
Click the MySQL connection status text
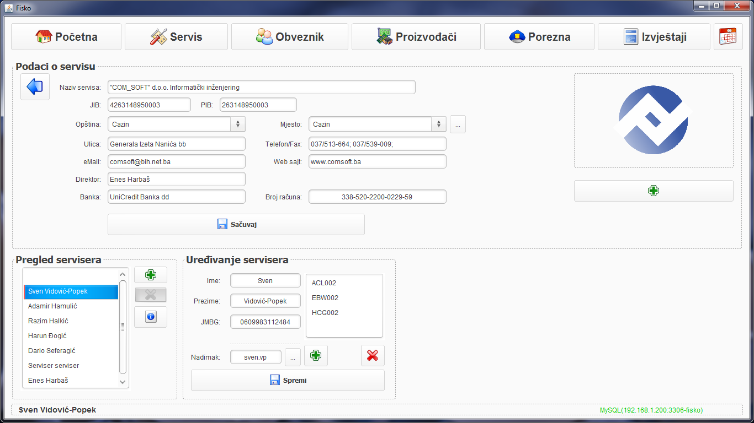pos(651,410)
